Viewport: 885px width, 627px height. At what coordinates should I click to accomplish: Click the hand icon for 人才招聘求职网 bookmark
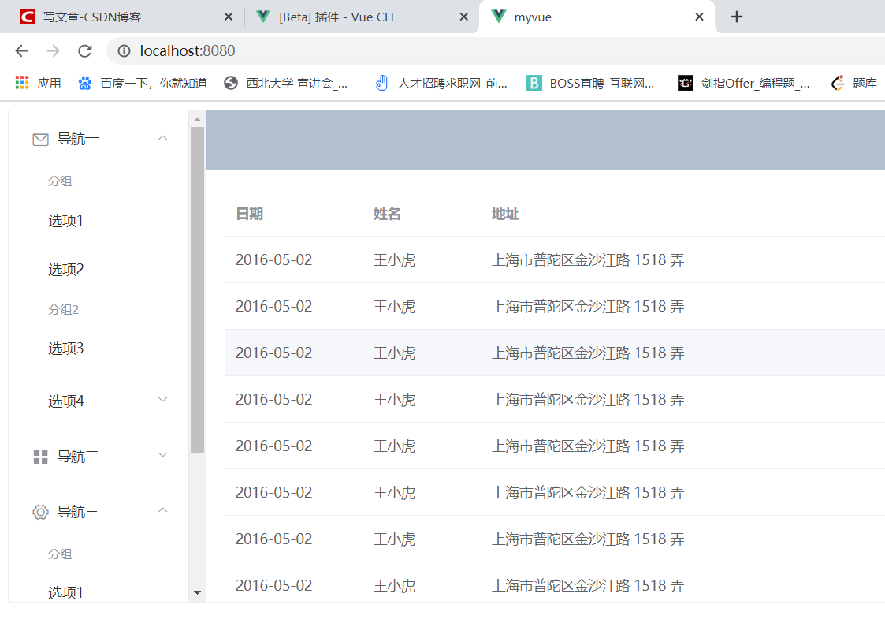tap(382, 83)
